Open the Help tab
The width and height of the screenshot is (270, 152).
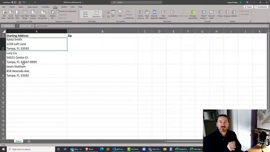(80, 7)
